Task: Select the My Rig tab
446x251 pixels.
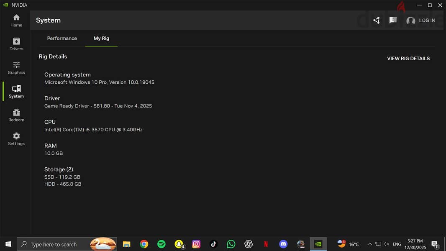Action: (101, 38)
